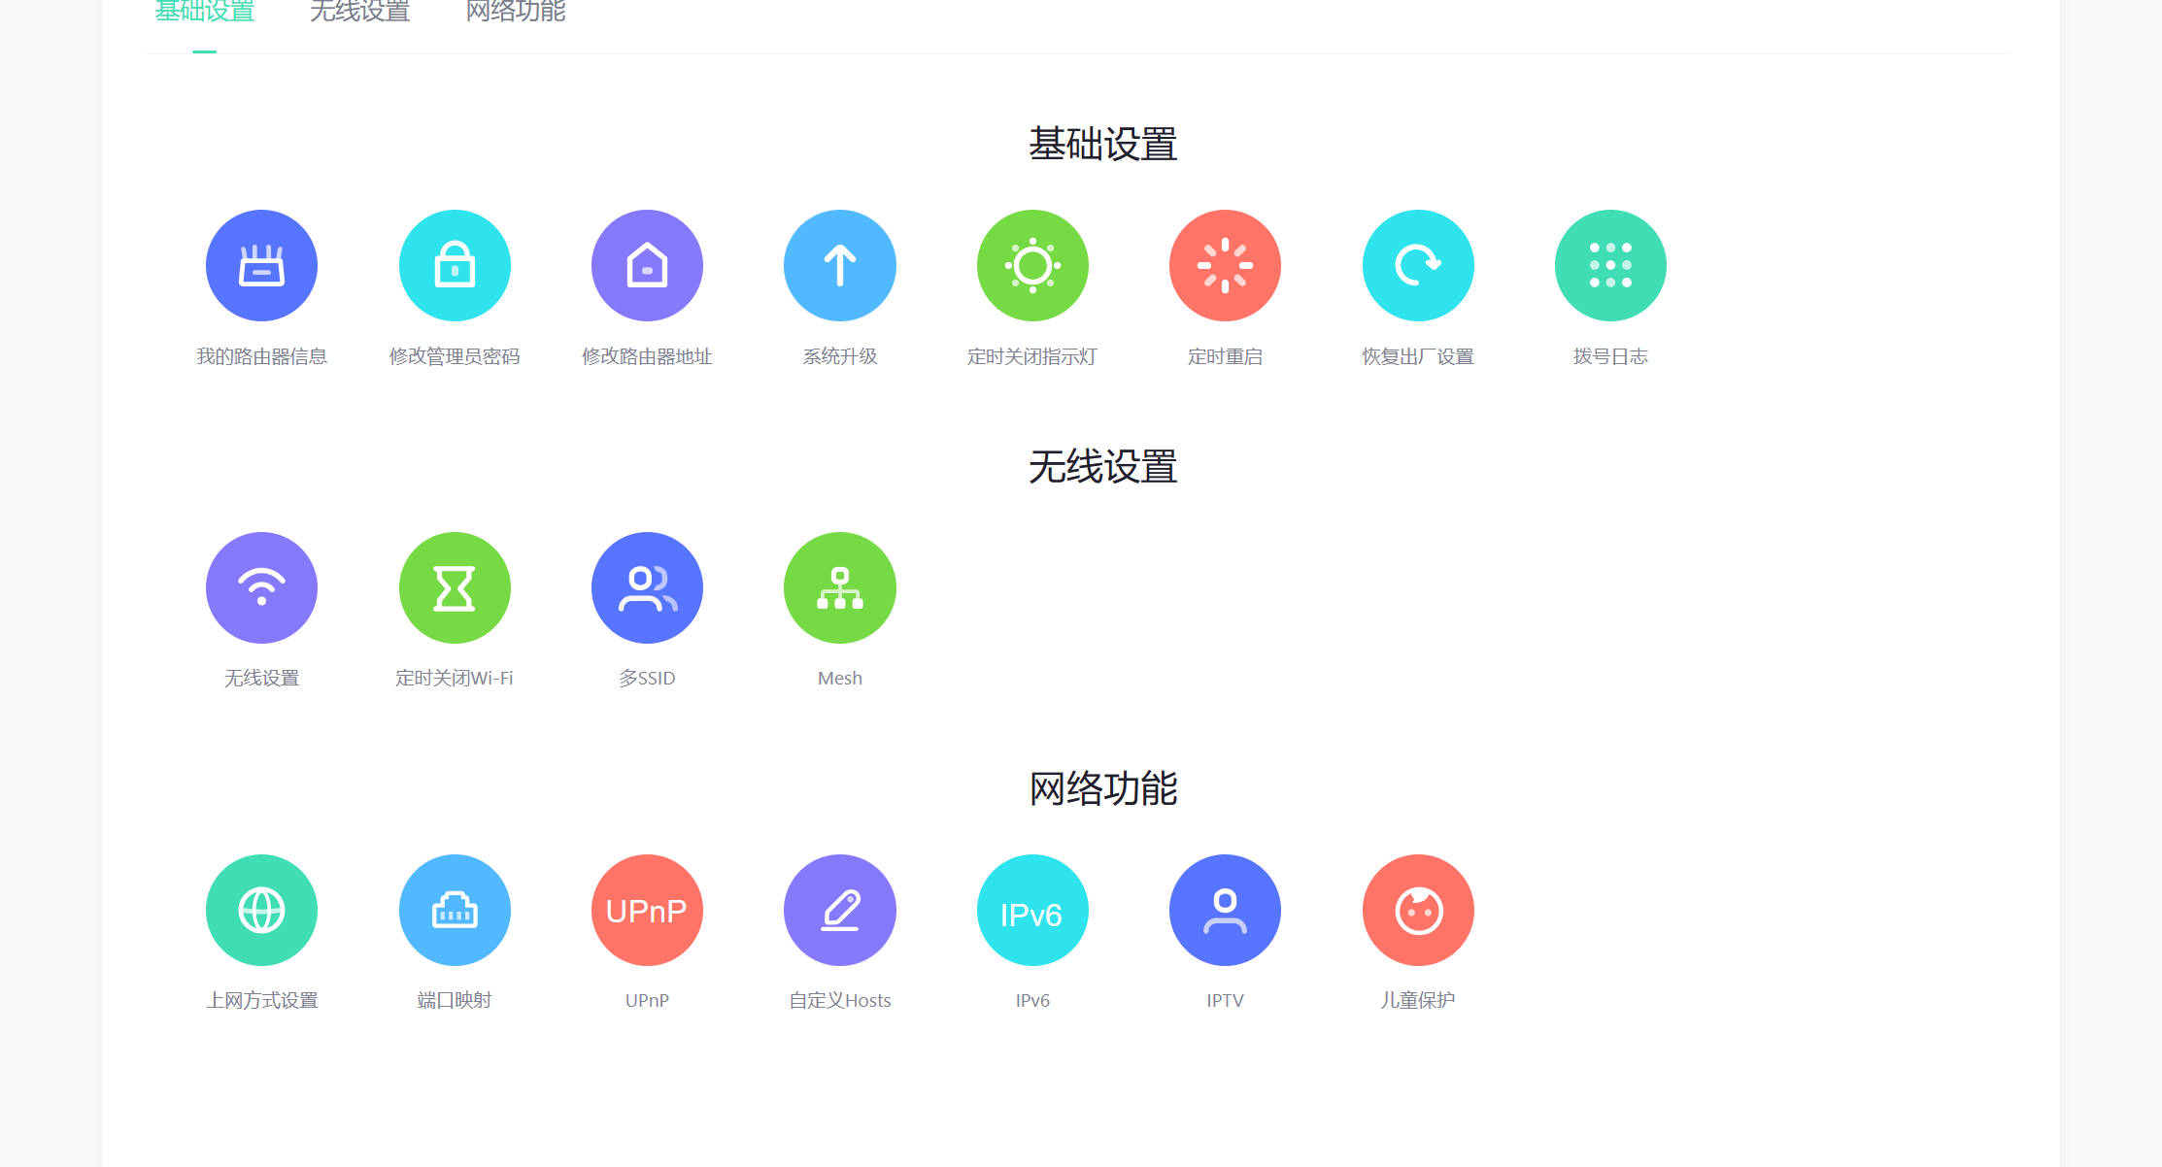Open 我的路由器信息 router info icon
Screen dimensions: 2162x1167
261,265
